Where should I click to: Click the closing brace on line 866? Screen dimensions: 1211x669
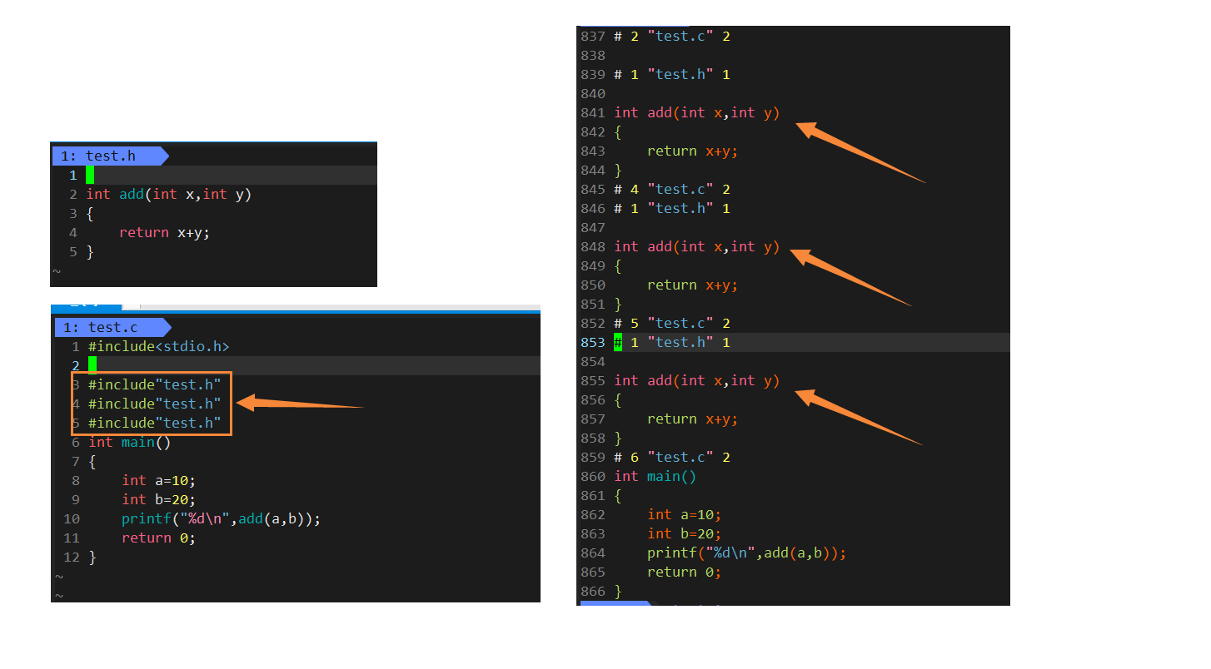point(618,591)
